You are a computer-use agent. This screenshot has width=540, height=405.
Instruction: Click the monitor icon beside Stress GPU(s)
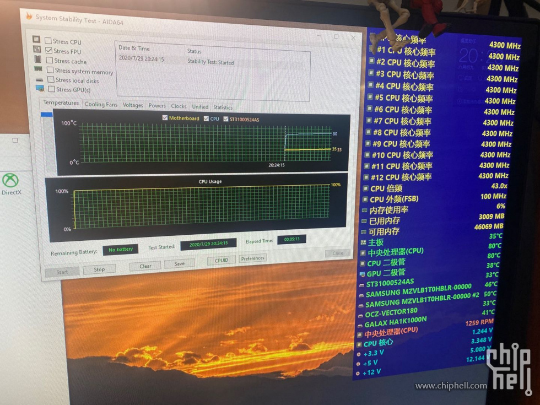click(x=40, y=89)
